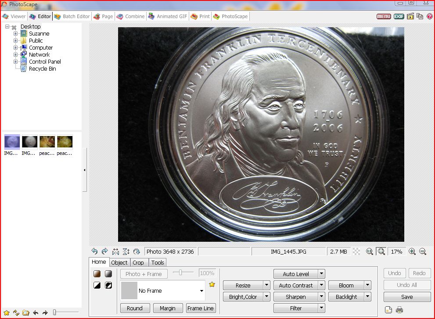This screenshot has width=435, height=319.
Task: Click the EXIF info icon
Action: pyautogui.click(x=399, y=16)
